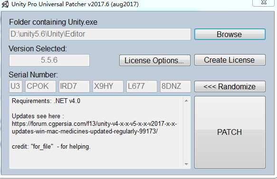Viewport: 277px width, 179px height.
Task: Click serial number field IRD7
Action: 74,86
